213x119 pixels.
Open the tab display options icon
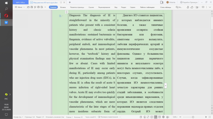point(61,2)
